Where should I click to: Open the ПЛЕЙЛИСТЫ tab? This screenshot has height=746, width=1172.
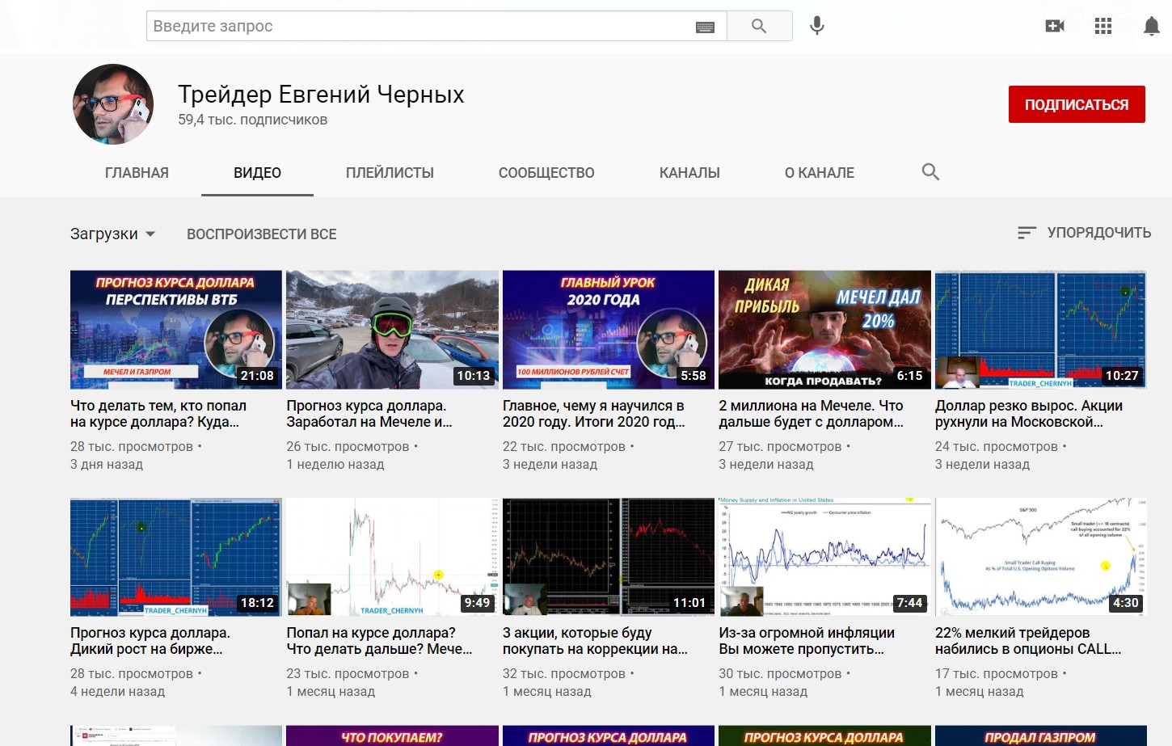pyautogui.click(x=390, y=173)
